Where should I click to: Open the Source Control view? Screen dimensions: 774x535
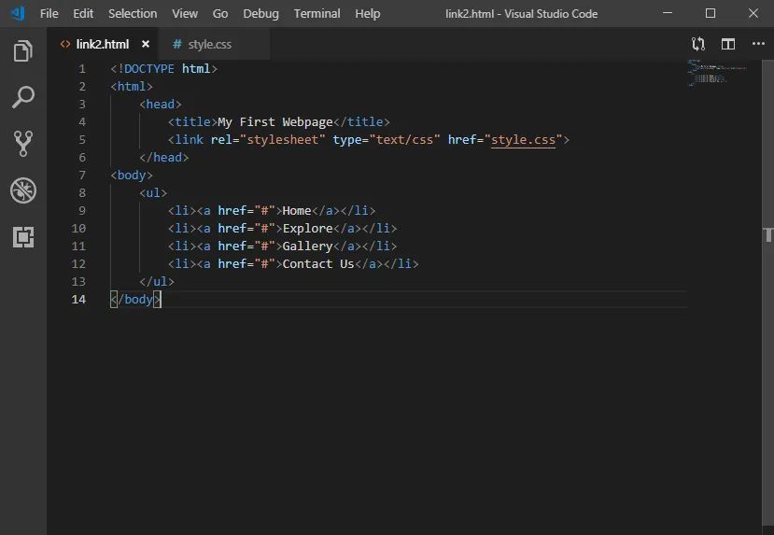point(22,144)
